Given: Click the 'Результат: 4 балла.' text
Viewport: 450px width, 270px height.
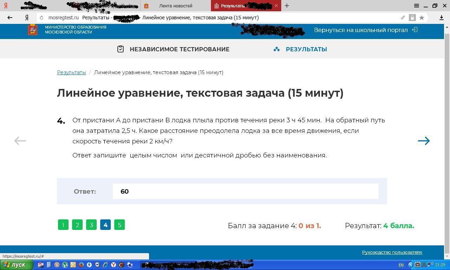Looking at the screenshot, I should click(x=380, y=226).
